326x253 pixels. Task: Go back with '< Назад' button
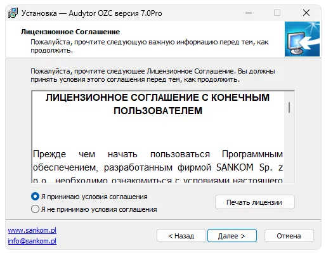[x=181, y=236]
